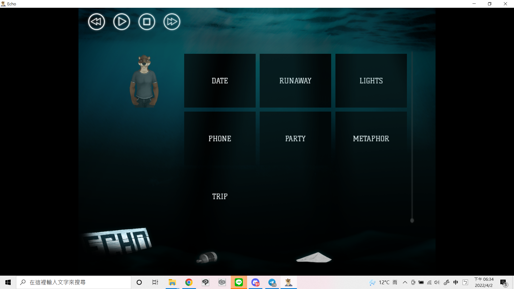The width and height of the screenshot is (514, 289).
Task: Select the TRIP track
Action: tap(220, 196)
